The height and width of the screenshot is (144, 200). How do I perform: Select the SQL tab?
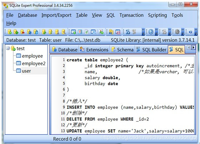[x=176, y=50]
